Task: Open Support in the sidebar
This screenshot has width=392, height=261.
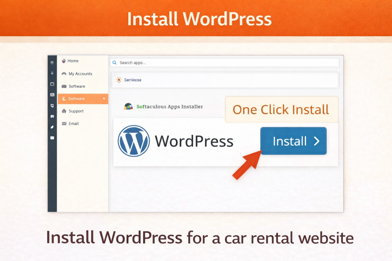Action: pyautogui.click(x=76, y=111)
